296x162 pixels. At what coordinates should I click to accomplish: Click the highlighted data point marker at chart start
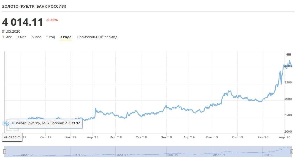[5, 123]
